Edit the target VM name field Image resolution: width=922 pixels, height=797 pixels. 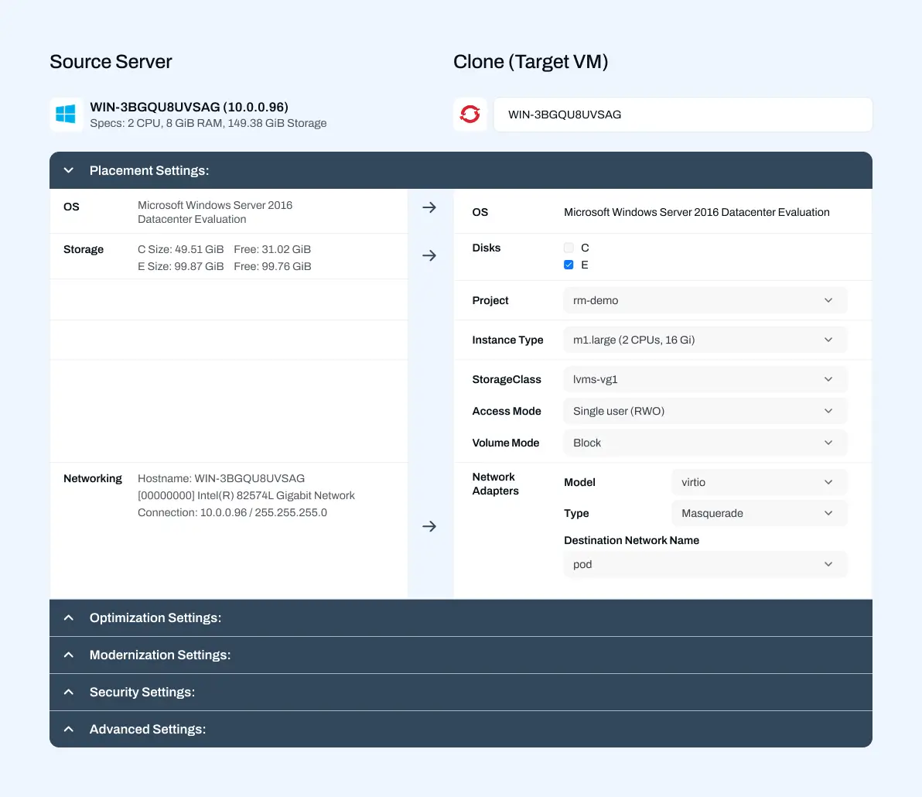tap(683, 115)
